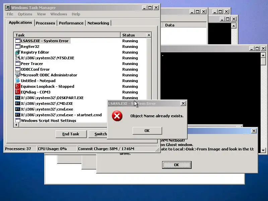Sort by the Task column header

point(67,35)
